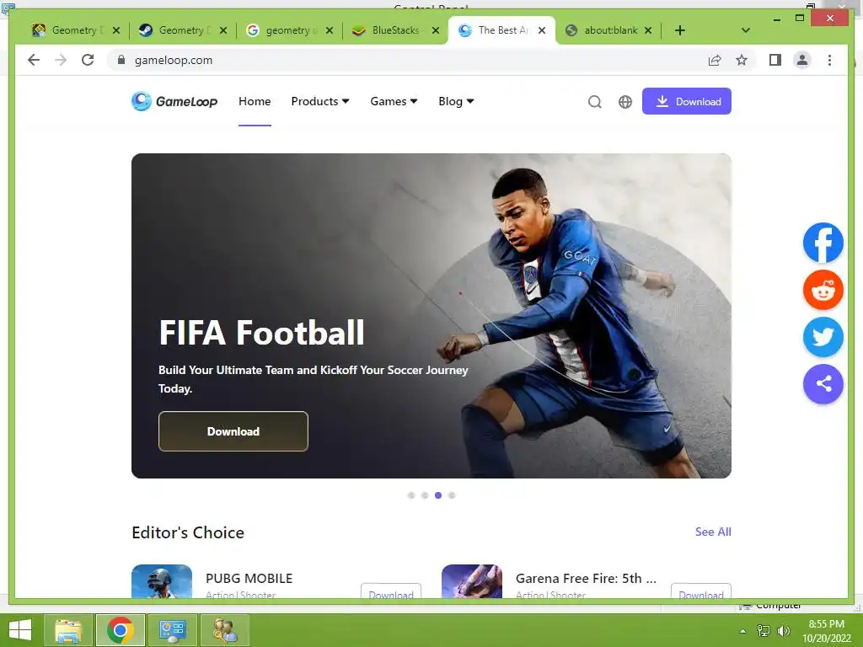Show hidden tray icons arrow
863x647 pixels.
(743, 630)
